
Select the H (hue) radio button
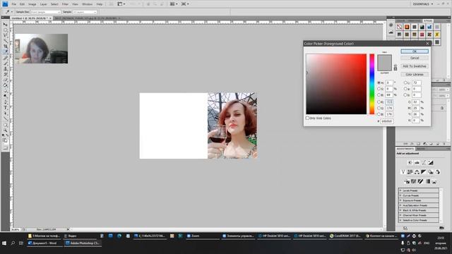click(x=379, y=83)
